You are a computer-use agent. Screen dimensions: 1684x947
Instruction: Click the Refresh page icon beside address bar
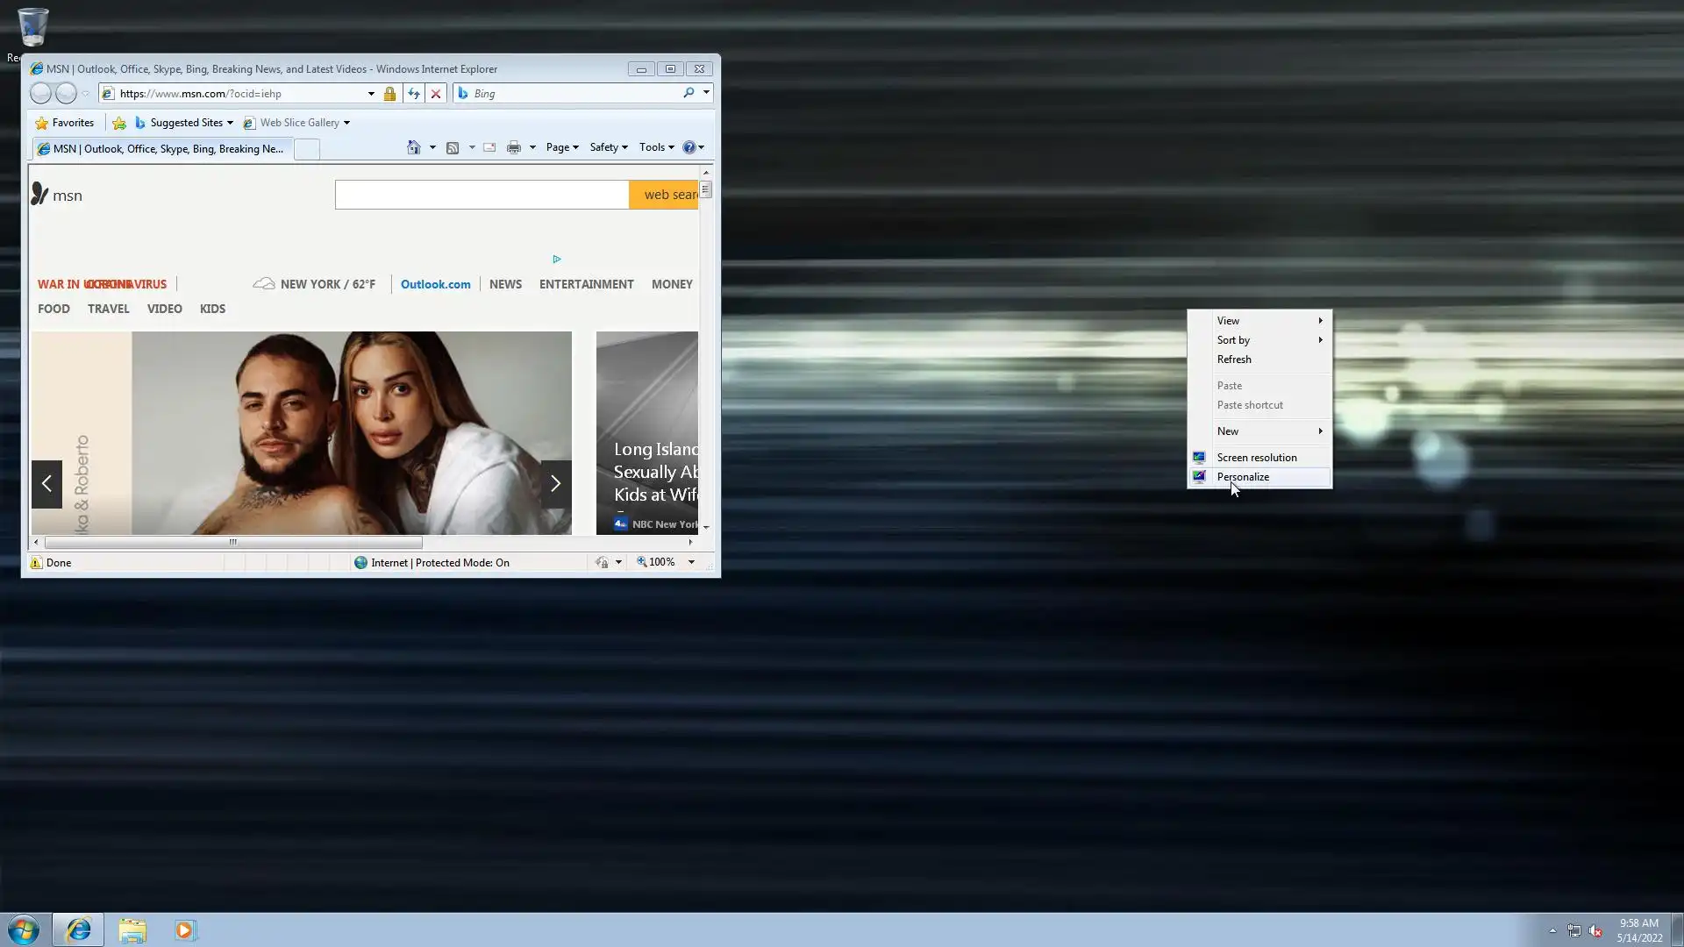(x=414, y=93)
